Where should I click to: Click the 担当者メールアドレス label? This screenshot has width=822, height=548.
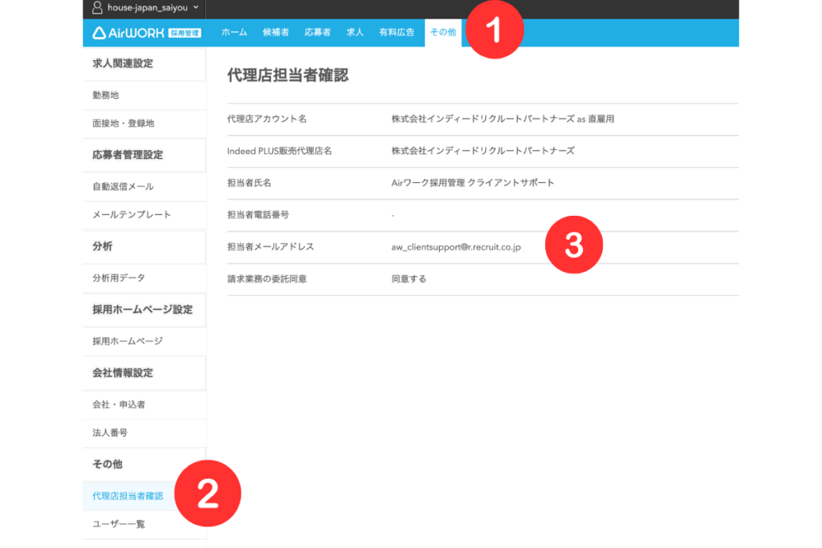click(271, 247)
